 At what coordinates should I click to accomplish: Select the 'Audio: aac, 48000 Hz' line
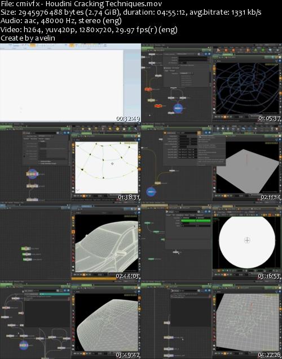click(x=61, y=21)
